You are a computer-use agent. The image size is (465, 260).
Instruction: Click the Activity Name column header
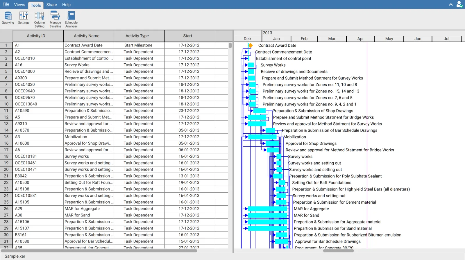(89, 36)
